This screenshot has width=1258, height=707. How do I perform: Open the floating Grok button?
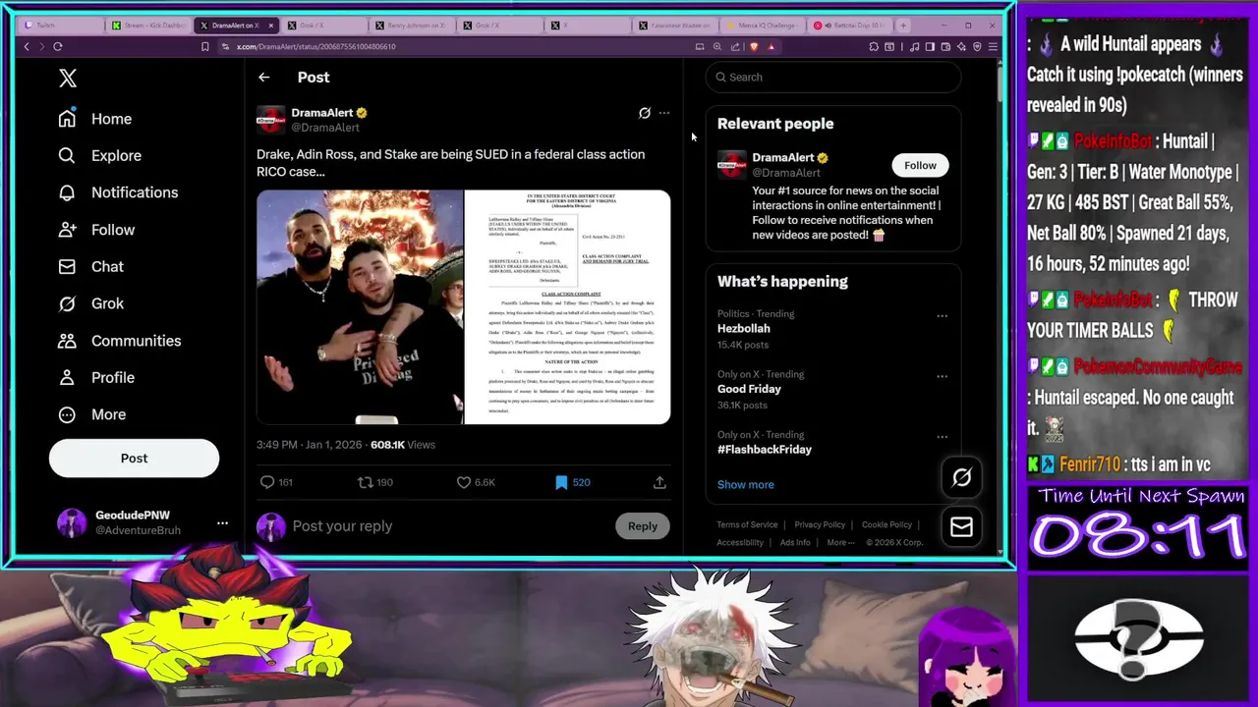[961, 478]
